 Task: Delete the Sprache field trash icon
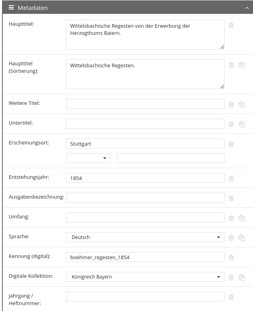(231, 238)
